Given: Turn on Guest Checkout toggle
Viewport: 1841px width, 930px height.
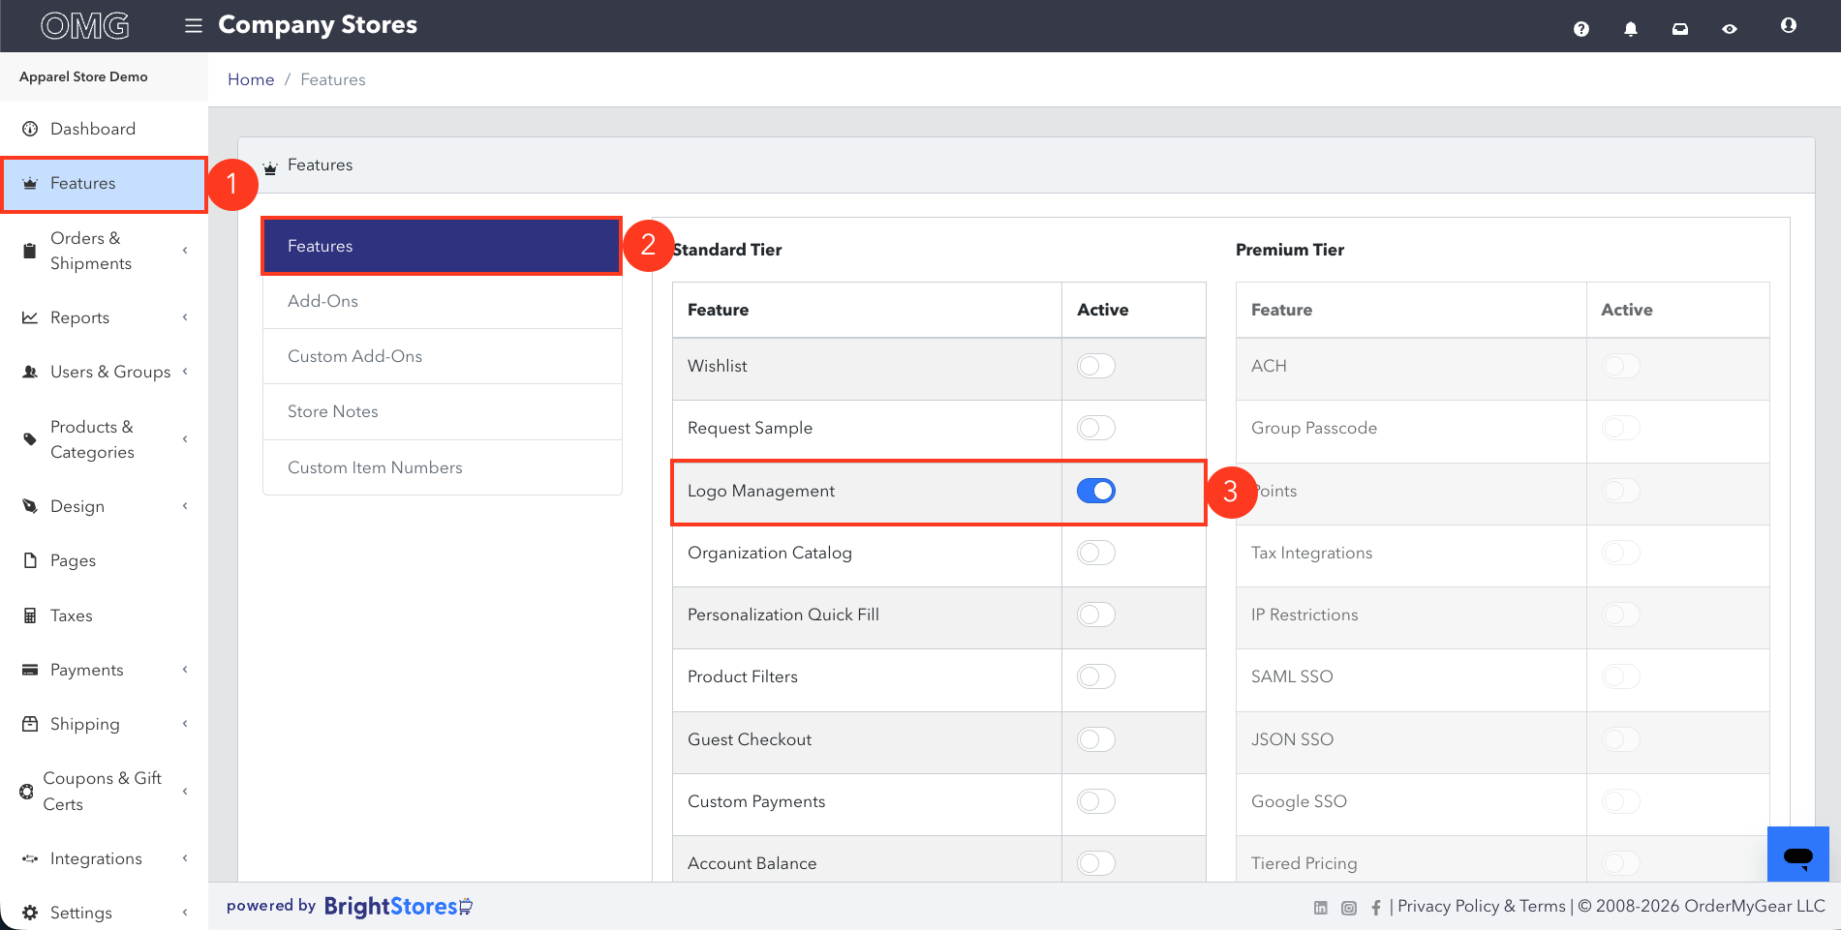Looking at the screenshot, I should [x=1096, y=739].
